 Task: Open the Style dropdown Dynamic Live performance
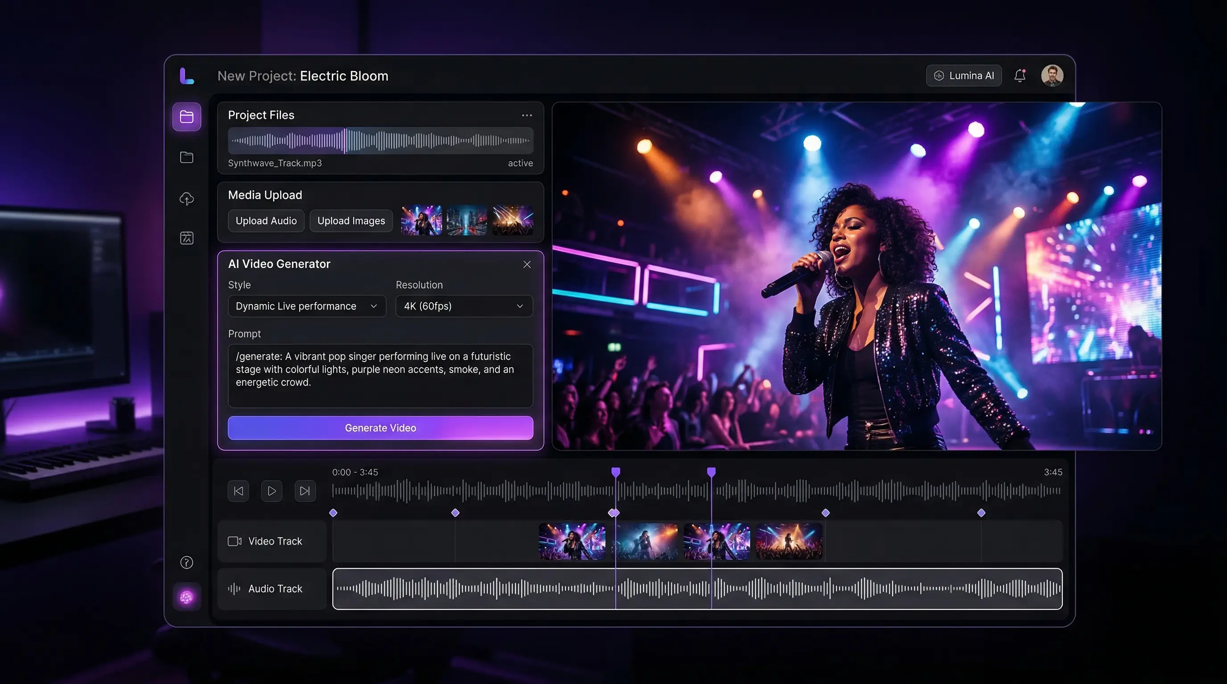tap(307, 306)
